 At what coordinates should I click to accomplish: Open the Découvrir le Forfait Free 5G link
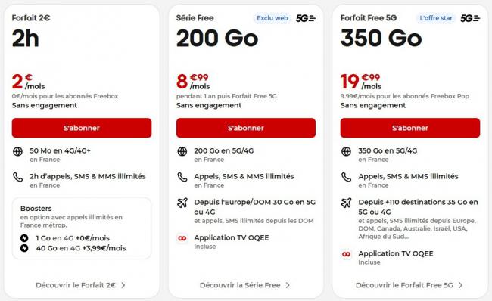409,285
